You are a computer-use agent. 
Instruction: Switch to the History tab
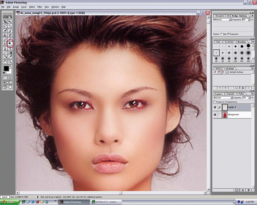(x=219, y=68)
